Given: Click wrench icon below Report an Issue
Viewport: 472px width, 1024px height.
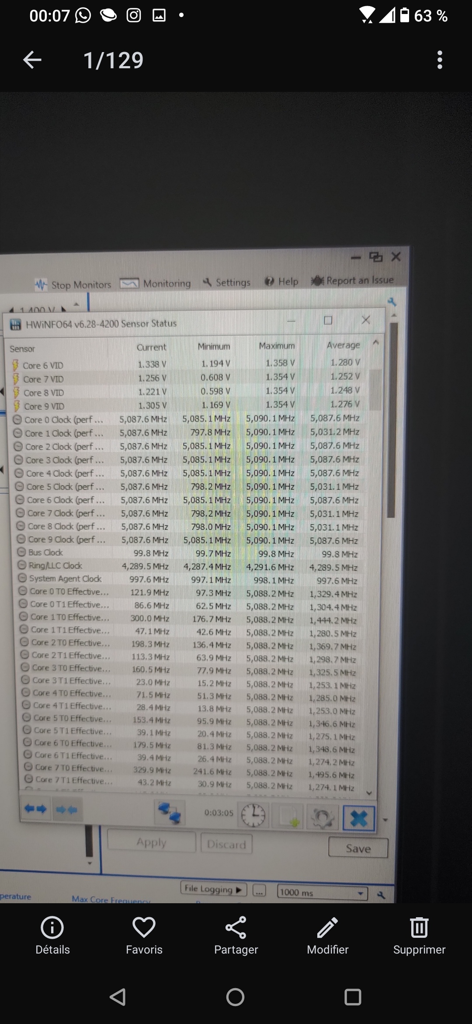Looking at the screenshot, I should point(392,302).
